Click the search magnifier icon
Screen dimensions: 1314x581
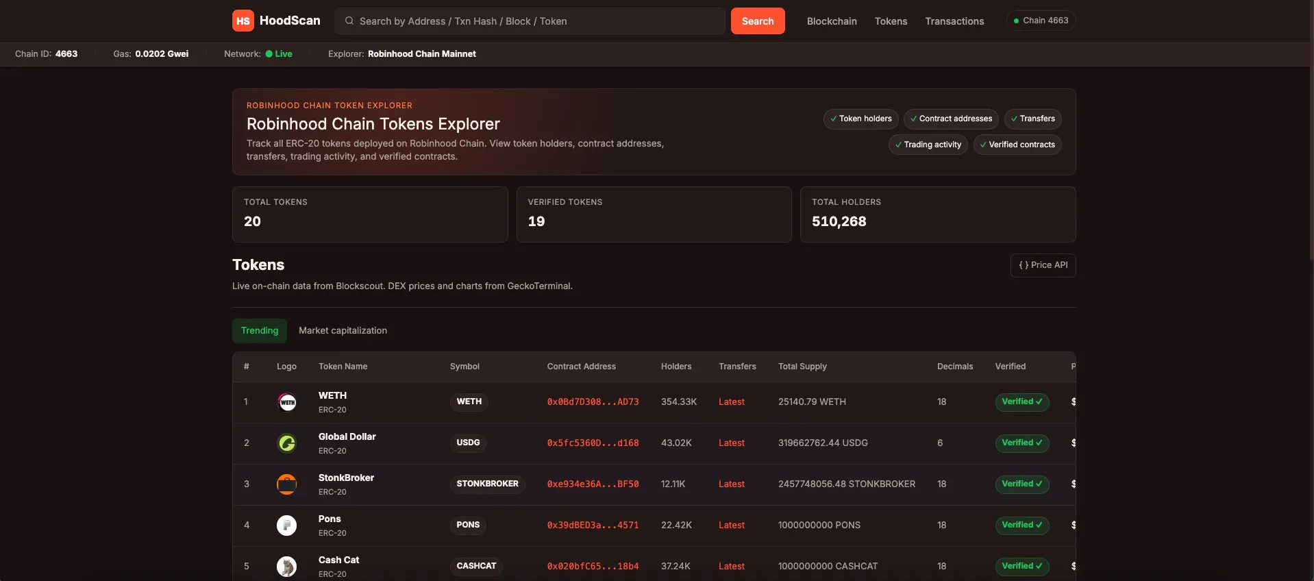(349, 21)
